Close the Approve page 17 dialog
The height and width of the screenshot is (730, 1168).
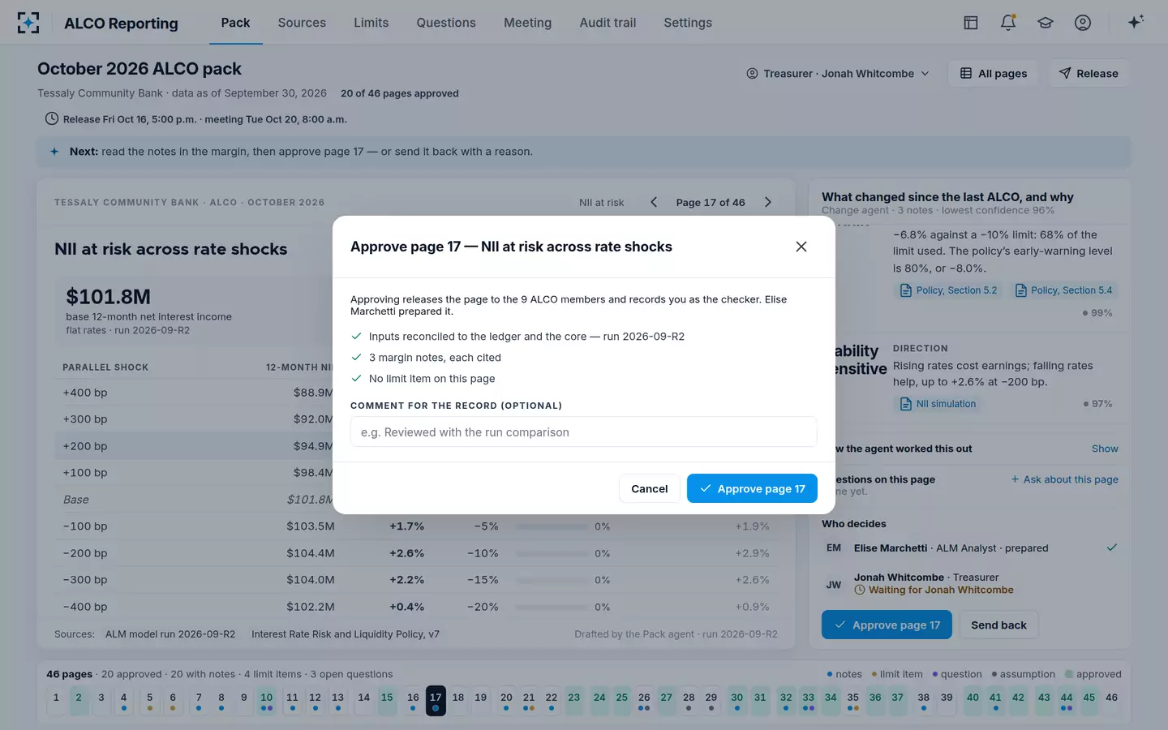tap(801, 247)
